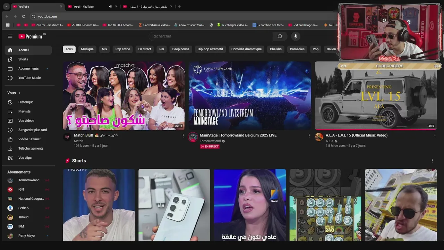Select the Deep house filter chip
Viewport: 444px width, 250px height.
pos(181,49)
